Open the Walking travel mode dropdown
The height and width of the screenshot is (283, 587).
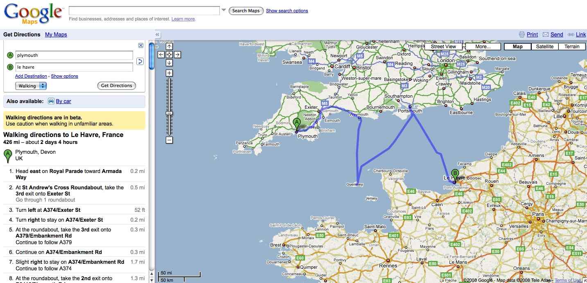[31, 86]
